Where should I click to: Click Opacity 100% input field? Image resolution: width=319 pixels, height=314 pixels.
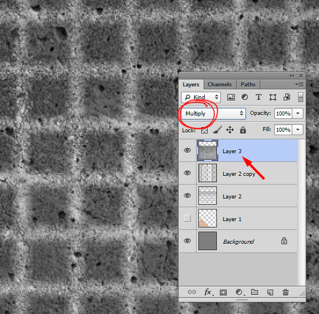click(x=283, y=113)
